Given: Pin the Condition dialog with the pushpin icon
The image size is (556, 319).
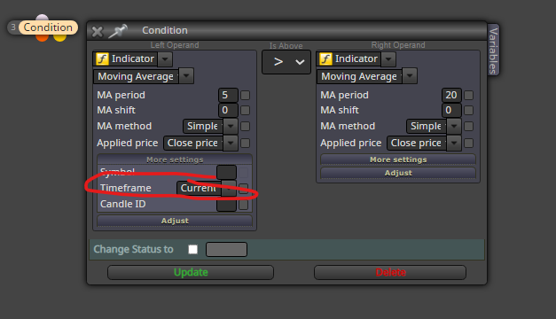Looking at the screenshot, I should (x=118, y=31).
